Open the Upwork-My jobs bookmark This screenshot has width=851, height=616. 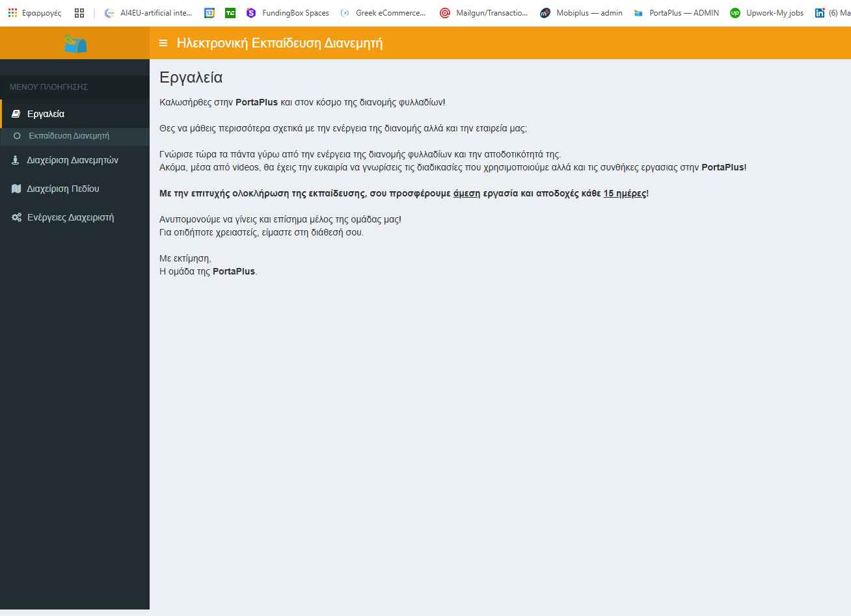pos(766,13)
